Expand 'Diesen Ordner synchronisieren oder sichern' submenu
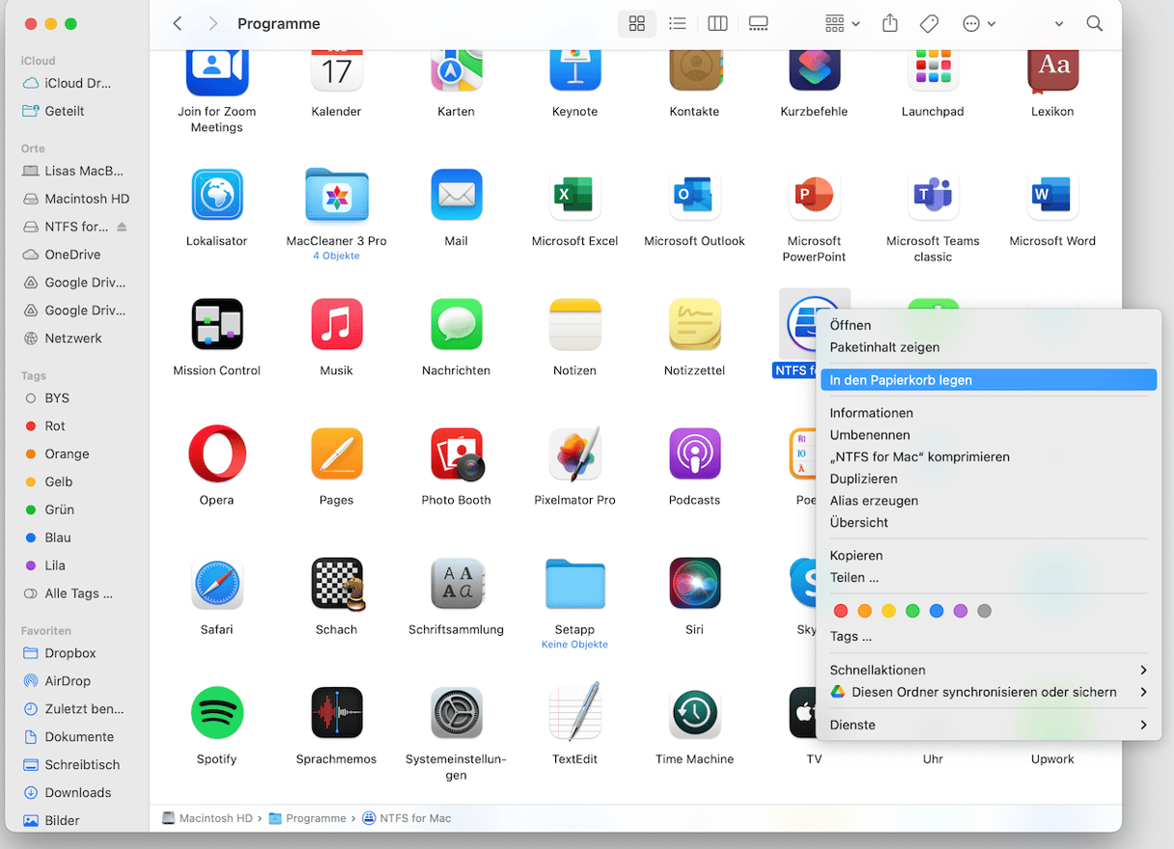1174x849 pixels. (989, 692)
